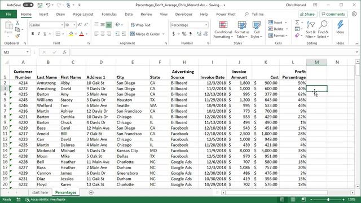
Task: Open Fill Color dropdown arrow
Action: coord(76,34)
